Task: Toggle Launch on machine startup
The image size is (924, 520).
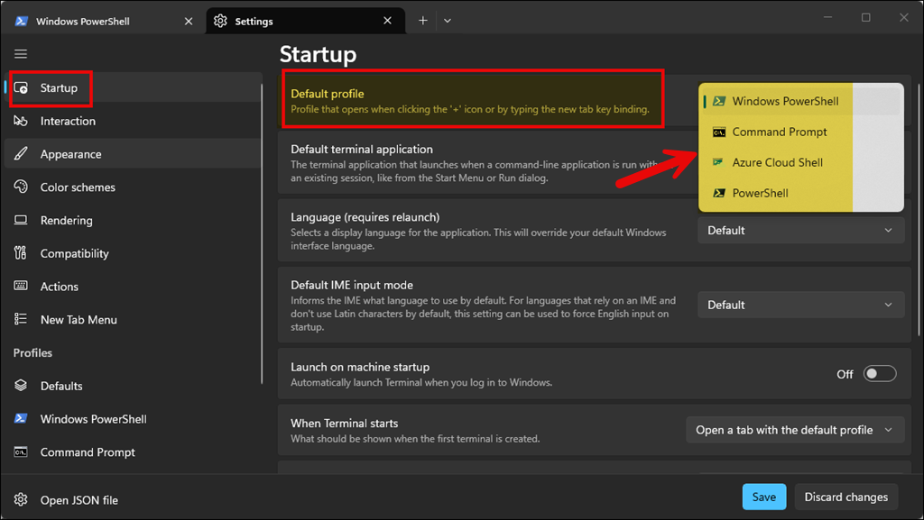Action: click(879, 373)
